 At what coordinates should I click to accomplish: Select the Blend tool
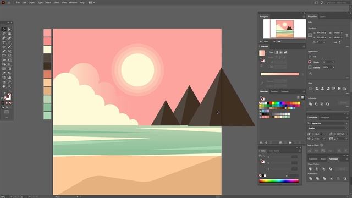click(9, 73)
